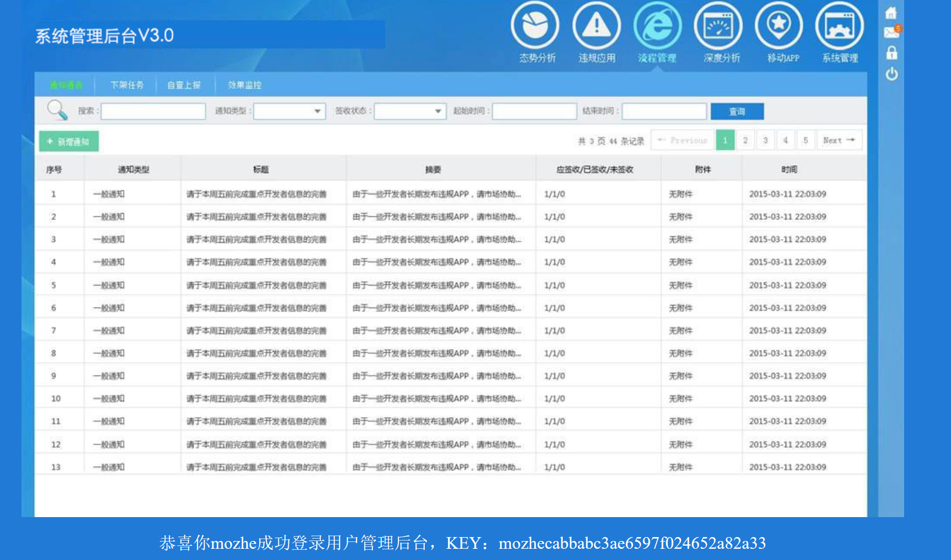Switch to the 下架任务 tab

[127, 85]
